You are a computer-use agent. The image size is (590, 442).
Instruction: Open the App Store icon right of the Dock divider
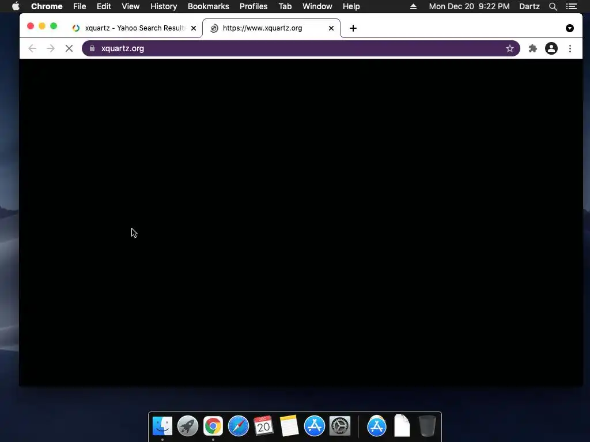tap(377, 426)
